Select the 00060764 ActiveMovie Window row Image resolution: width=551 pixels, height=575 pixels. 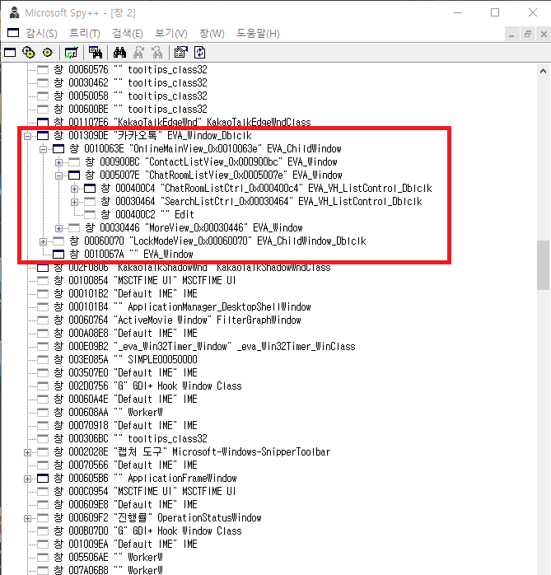click(x=177, y=320)
